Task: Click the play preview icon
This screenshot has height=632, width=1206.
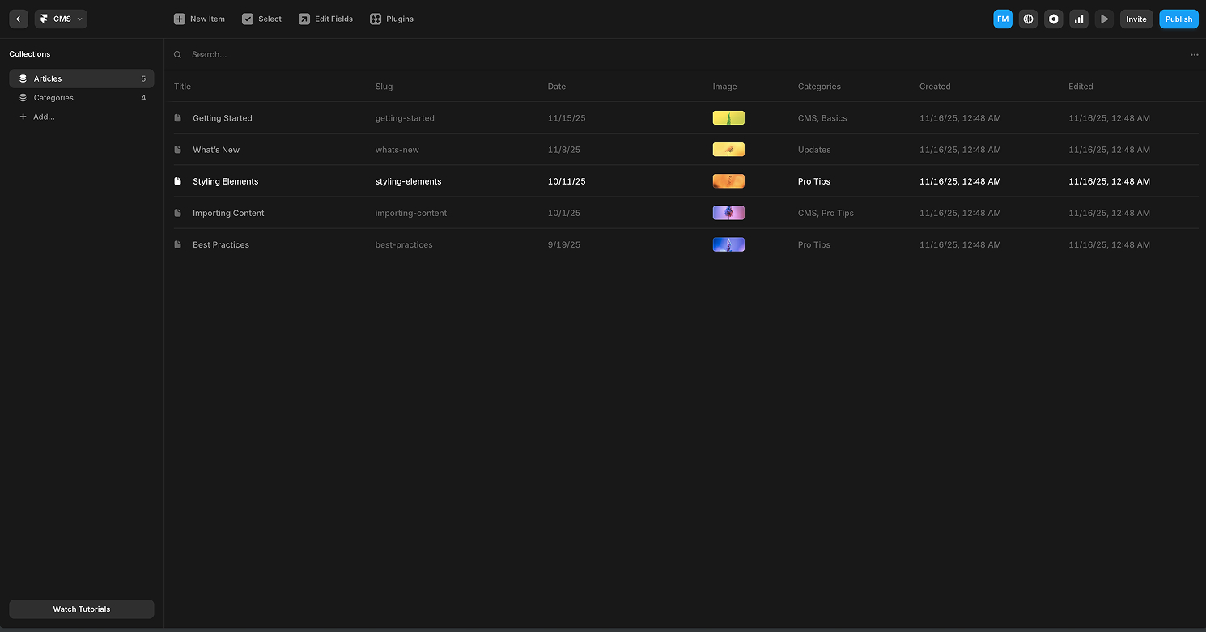Action: coord(1104,19)
